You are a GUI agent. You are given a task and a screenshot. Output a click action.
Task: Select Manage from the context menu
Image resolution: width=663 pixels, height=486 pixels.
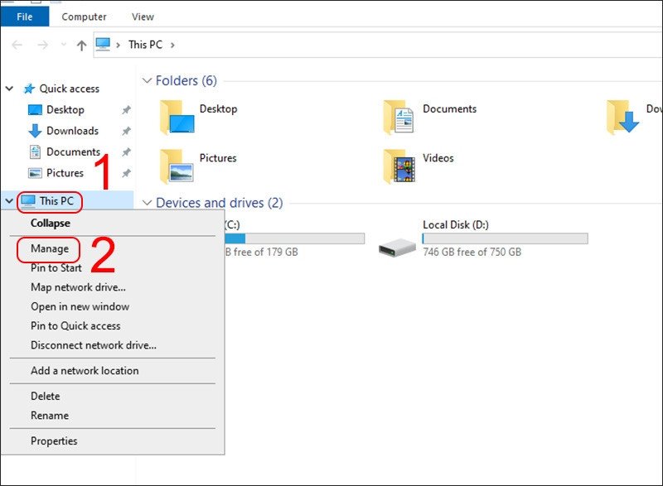(48, 248)
